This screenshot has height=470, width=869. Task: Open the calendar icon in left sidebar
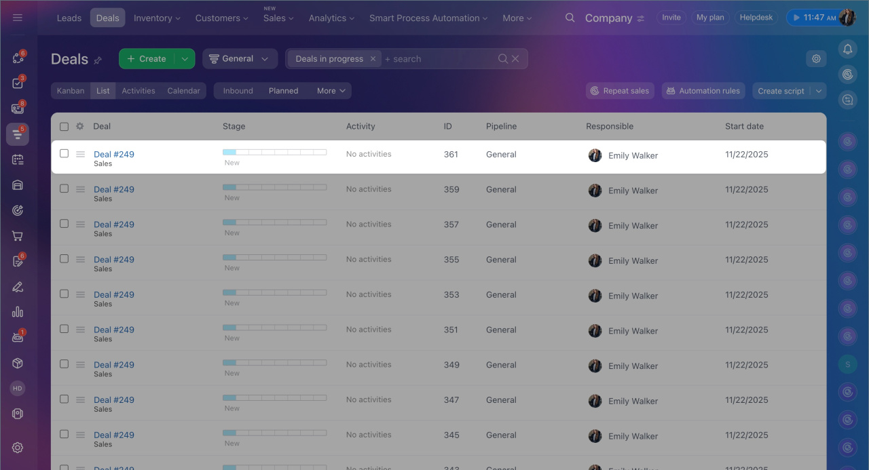pyautogui.click(x=18, y=159)
